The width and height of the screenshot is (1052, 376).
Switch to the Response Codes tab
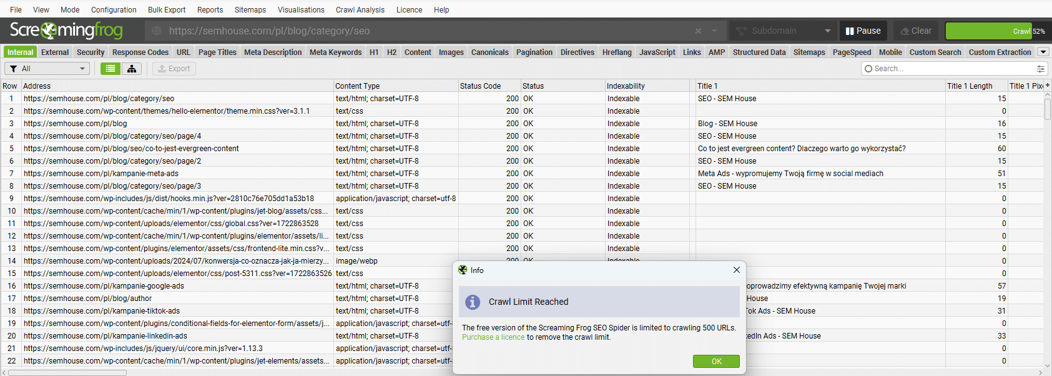tap(140, 52)
